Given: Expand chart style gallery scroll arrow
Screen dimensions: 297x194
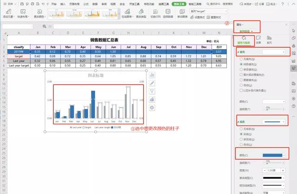Looking at the screenshot, I should click(119, 14).
